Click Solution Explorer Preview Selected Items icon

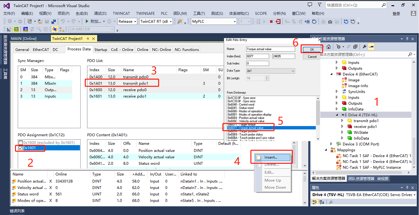point(371,47)
